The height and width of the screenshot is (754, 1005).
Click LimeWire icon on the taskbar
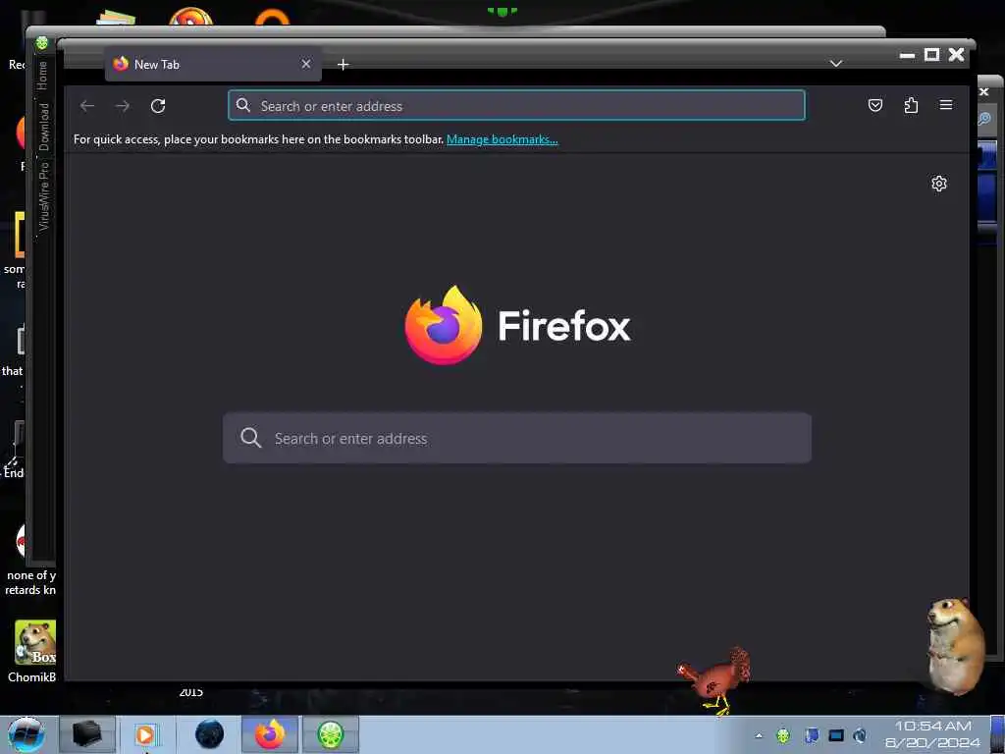330,734
